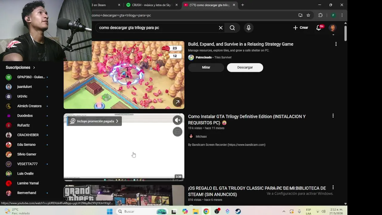Open Chrome from the taskbar

(x=206, y=211)
